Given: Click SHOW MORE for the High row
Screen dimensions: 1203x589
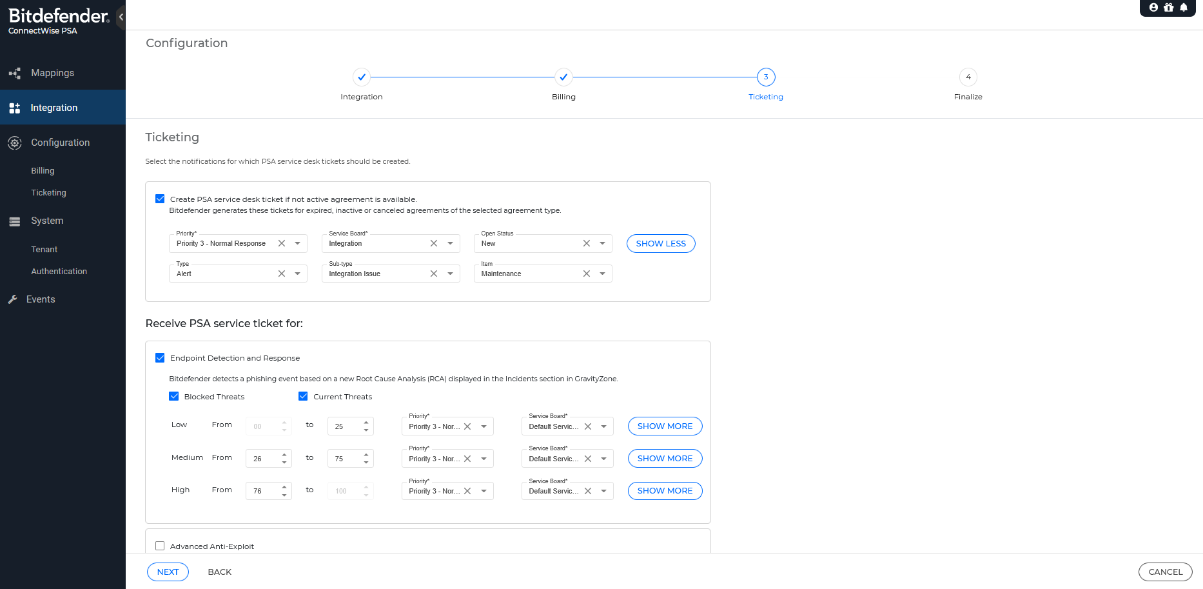Looking at the screenshot, I should (x=665, y=491).
